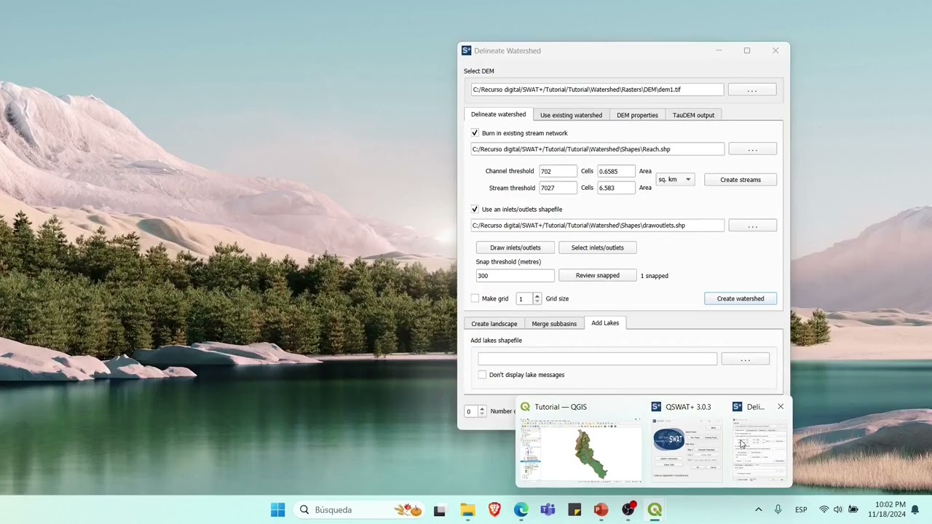Open PowerPoint from the taskbar

[x=601, y=510]
